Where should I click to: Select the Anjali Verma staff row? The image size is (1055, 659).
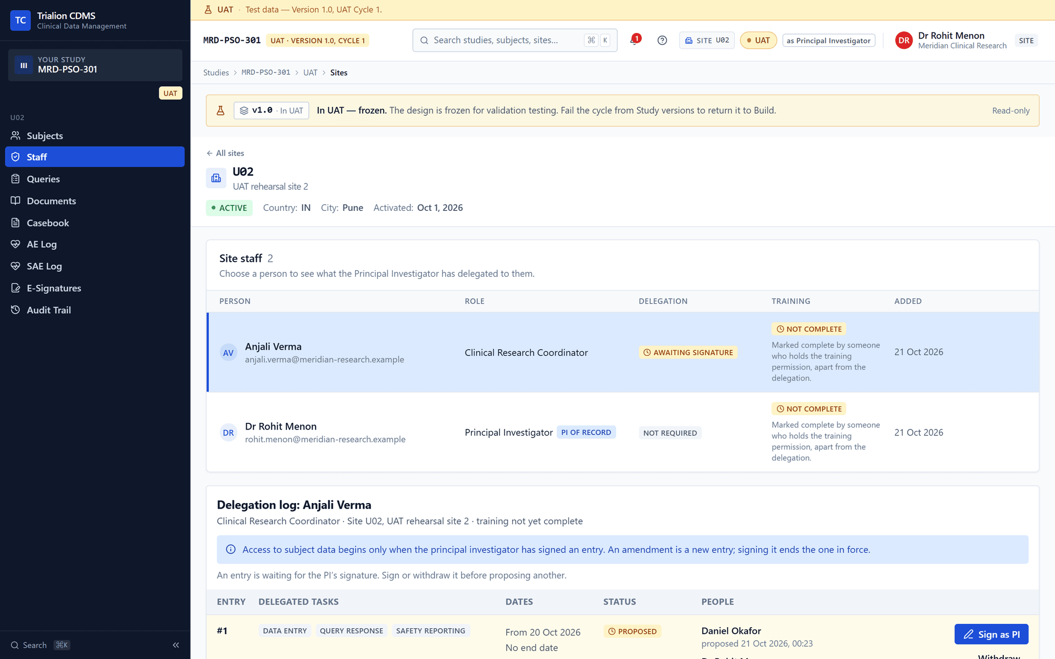pyautogui.click(x=623, y=352)
